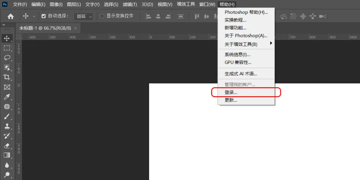
Task: Open the 图层(L) menu
Action: click(74, 4)
